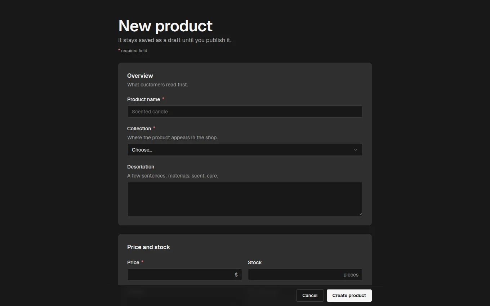
Task: Click 'What customers read first.' text
Action: click(x=157, y=85)
